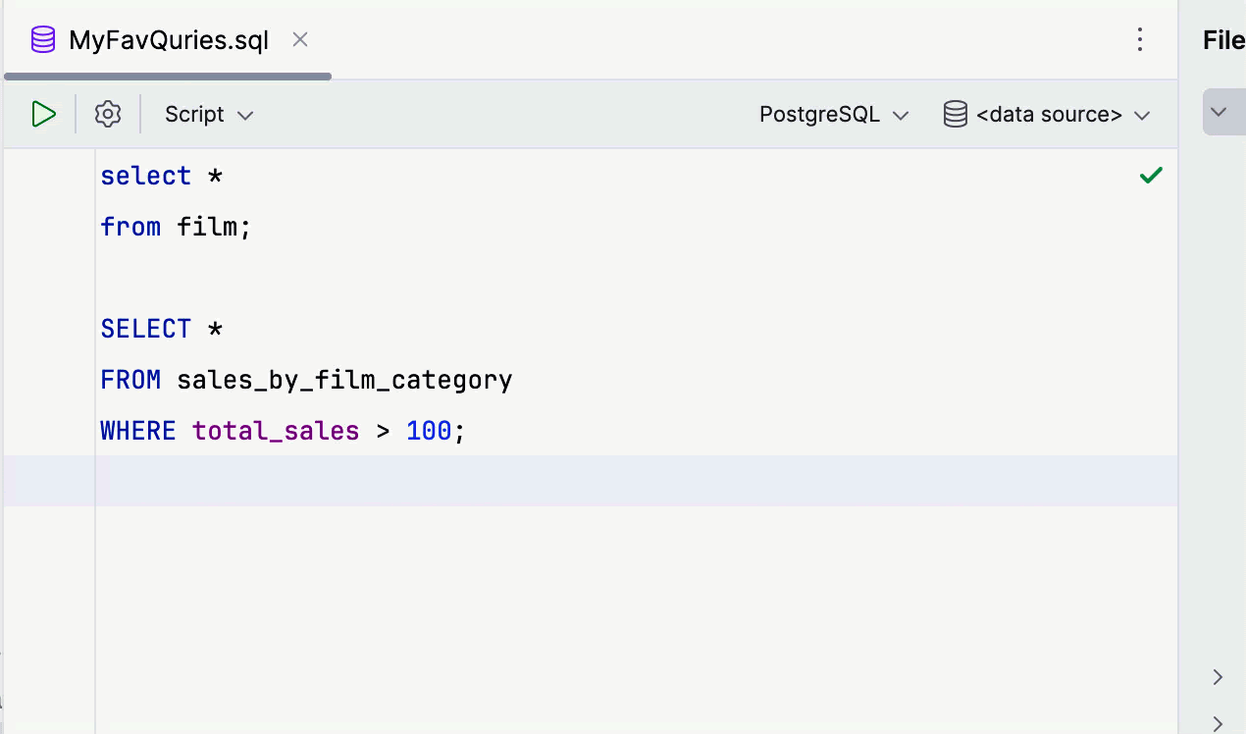Open the Script run mode dropdown
The width and height of the screenshot is (1246, 734).
click(209, 115)
